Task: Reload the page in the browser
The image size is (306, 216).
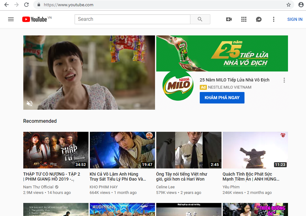Action: click(26, 5)
